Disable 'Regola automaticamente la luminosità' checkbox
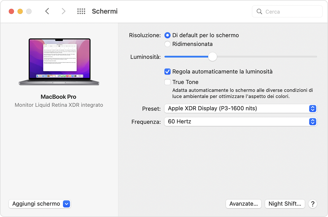Screen dimensions: 328x217 click(x=168, y=72)
